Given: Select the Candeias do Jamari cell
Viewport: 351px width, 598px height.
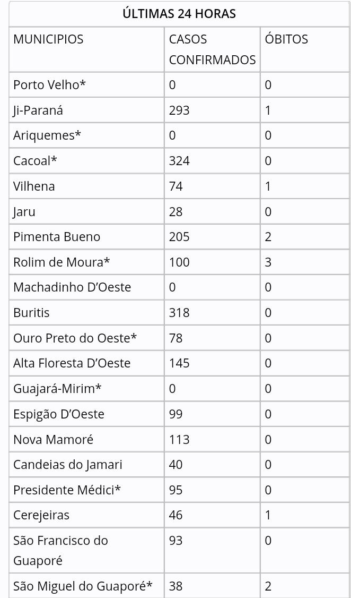Looking at the screenshot, I should tap(68, 465).
